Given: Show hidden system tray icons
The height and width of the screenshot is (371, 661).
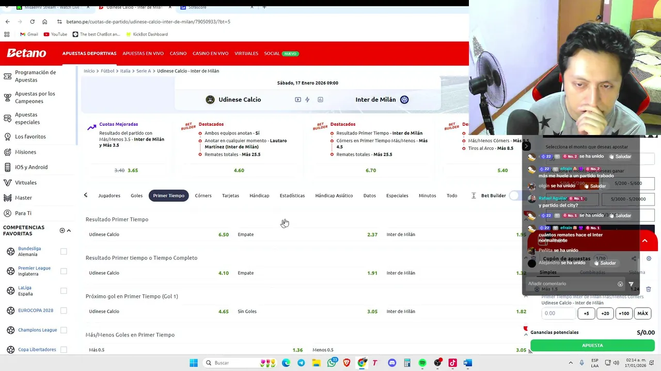Looking at the screenshot, I should click(x=571, y=363).
